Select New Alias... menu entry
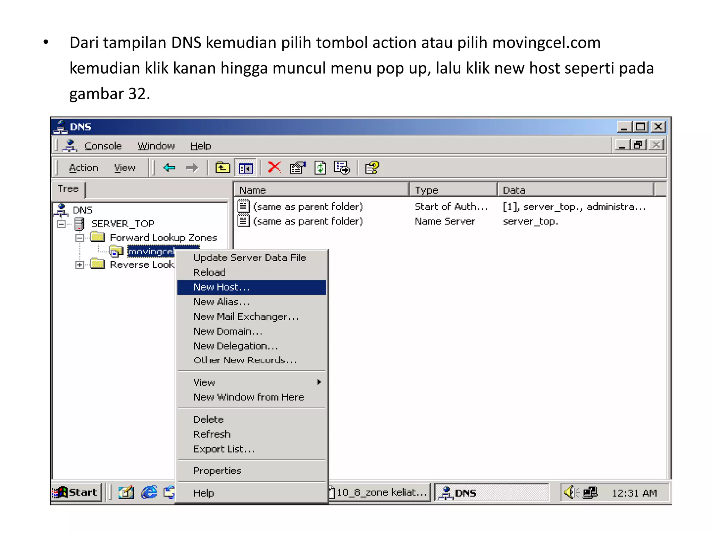This screenshot has width=711, height=533. [x=252, y=302]
